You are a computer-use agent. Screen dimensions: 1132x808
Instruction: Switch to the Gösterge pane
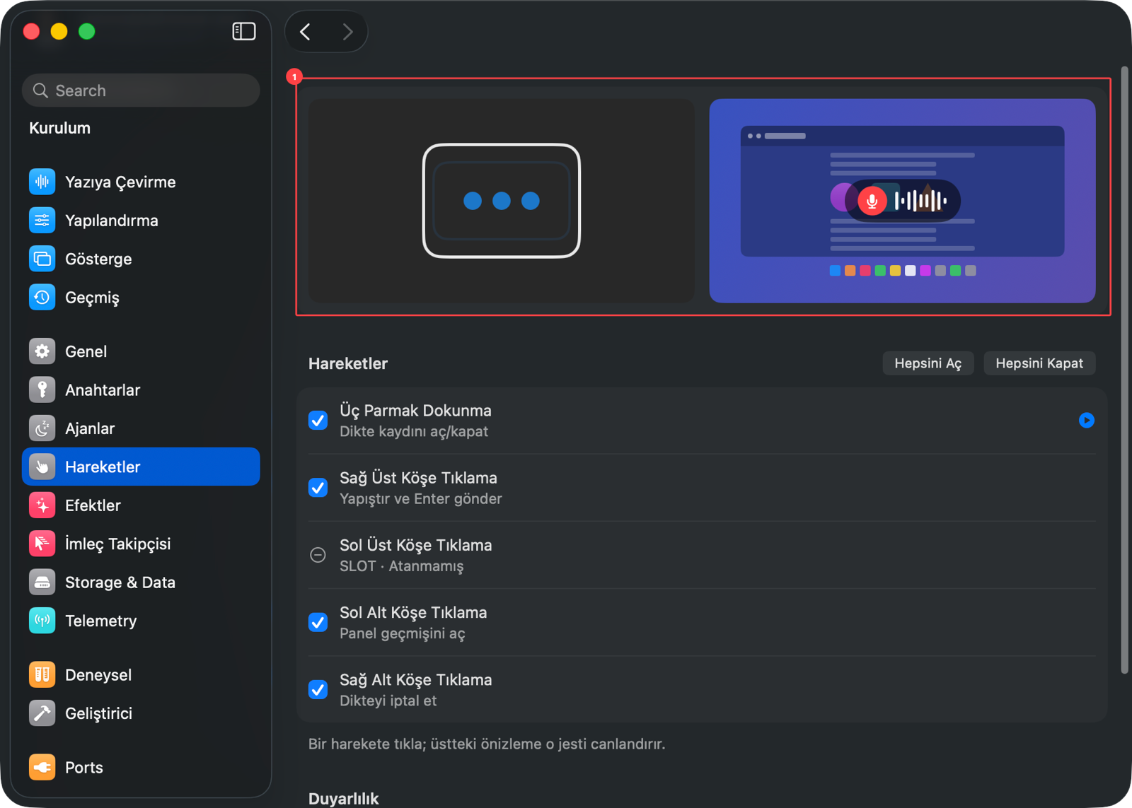[x=141, y=259]
